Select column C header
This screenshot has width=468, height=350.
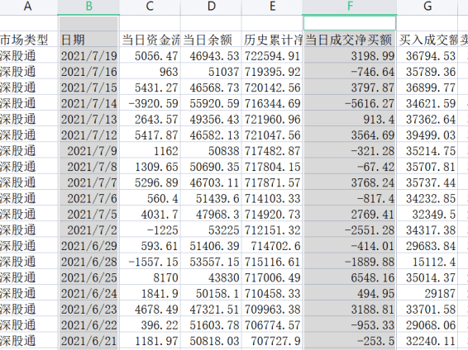tap(150, 7)
